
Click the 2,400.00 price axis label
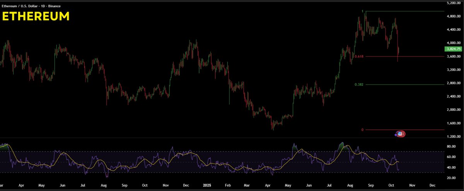[x=453, y=97]
